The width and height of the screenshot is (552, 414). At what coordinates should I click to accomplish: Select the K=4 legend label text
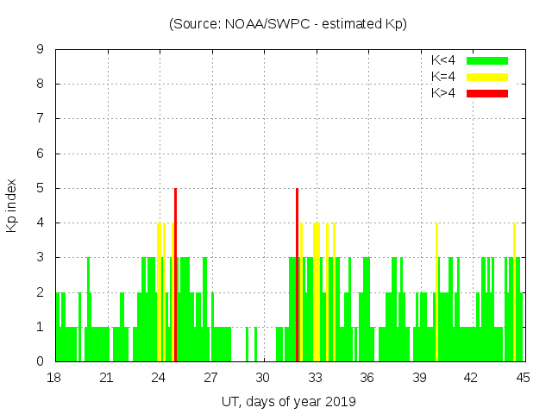443,77
